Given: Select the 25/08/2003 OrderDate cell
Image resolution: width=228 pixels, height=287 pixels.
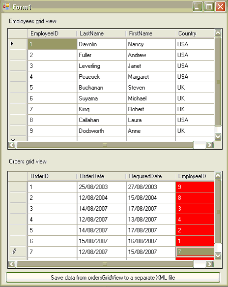Looking at the screenshot, I should click(102, 187).
